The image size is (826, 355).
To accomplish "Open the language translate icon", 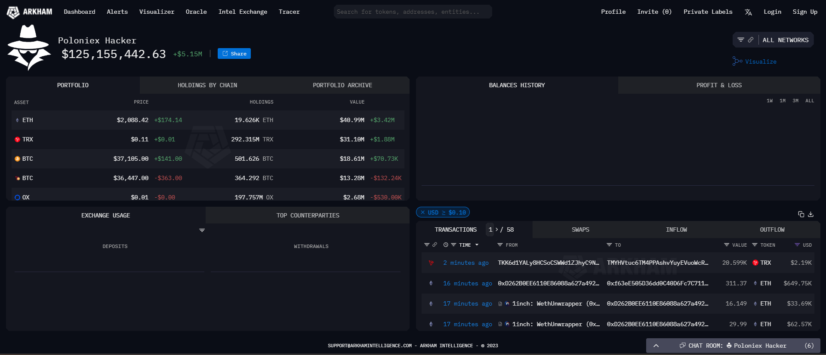I will click(748, 12).
